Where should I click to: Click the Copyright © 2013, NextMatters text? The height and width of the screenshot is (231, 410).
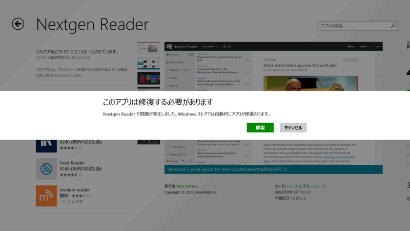click(191, 192)
